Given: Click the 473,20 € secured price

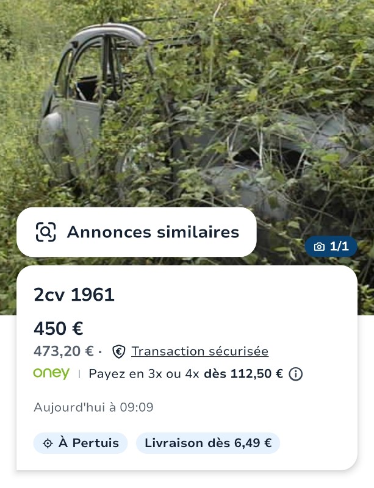Looking at the screenshot, I should point(63,351).
